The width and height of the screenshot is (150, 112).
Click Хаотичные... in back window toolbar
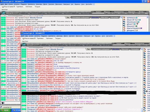29,7
